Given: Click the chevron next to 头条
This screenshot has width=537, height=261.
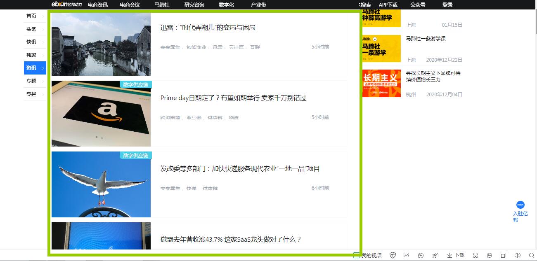Looking at the screenshot, I should point(43,30).
